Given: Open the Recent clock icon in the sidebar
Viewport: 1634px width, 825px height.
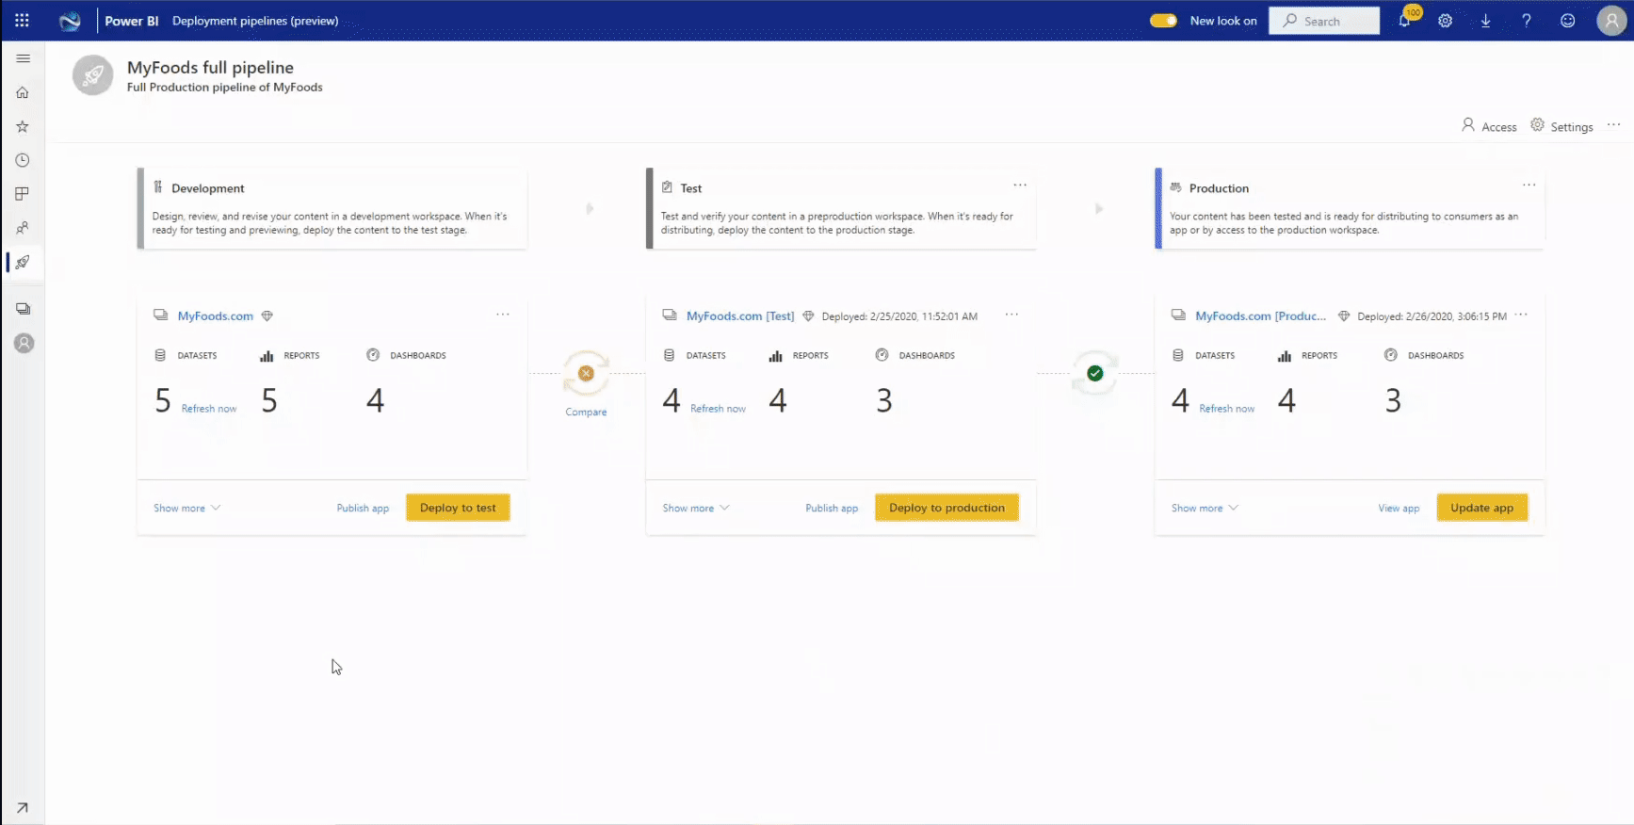Looking at the screenshot, I should (x=23, y=160).
